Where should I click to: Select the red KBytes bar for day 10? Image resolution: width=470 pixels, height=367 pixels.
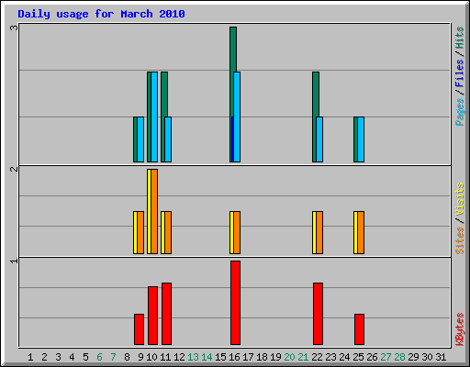point(152,316)
